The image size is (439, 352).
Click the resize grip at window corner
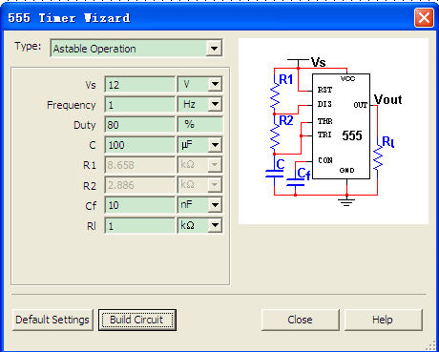click(x=431, y=345)
